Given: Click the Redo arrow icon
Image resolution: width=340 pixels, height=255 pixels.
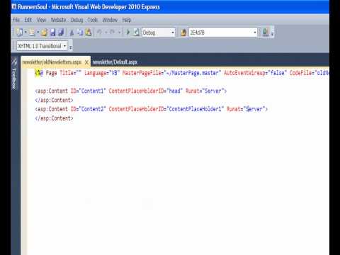Looking at the screenshot, I should (x=113, y=33).
